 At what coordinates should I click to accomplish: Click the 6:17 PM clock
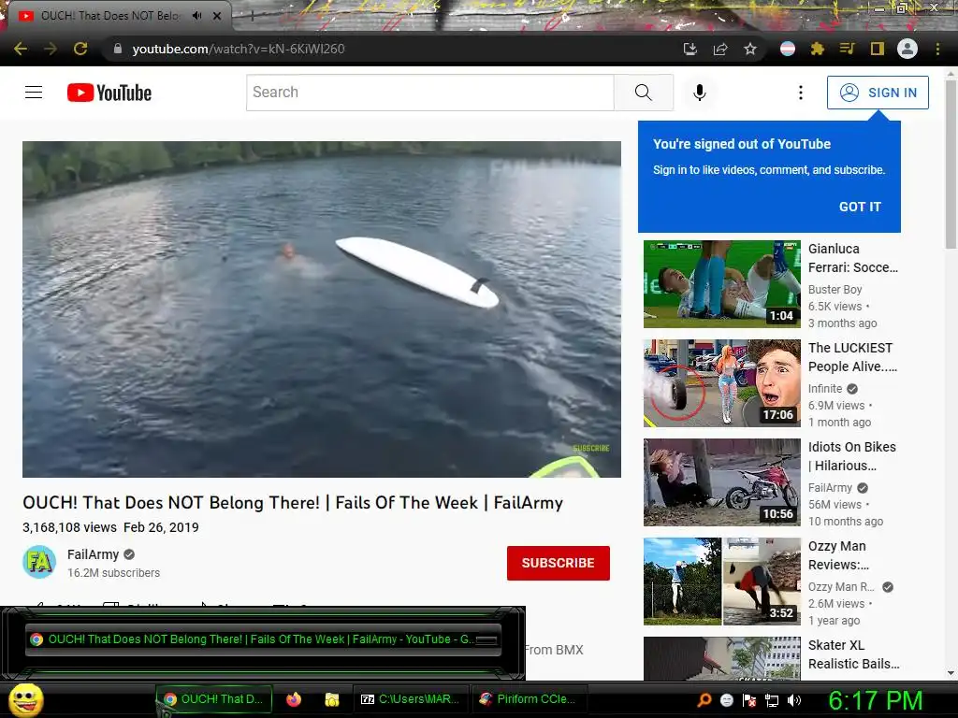[875, 700]
